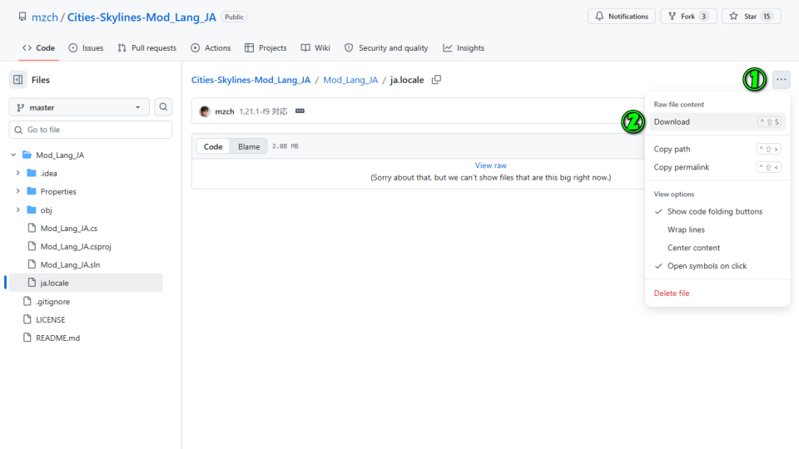
Task: Select ja.locale in file tree
Action: click(x=86, y=283)
